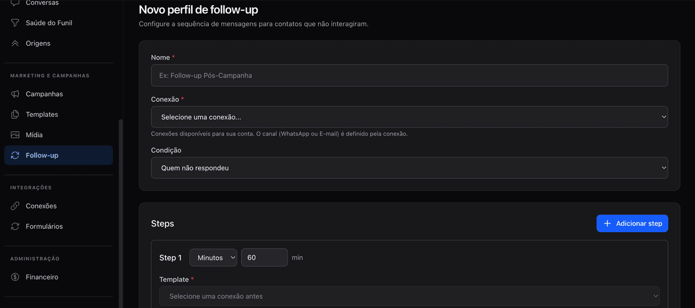Click the Campanhas megaphone icon
Image resolution: width=695 pixels, height=308 pixels.
[x=15, y=94]
